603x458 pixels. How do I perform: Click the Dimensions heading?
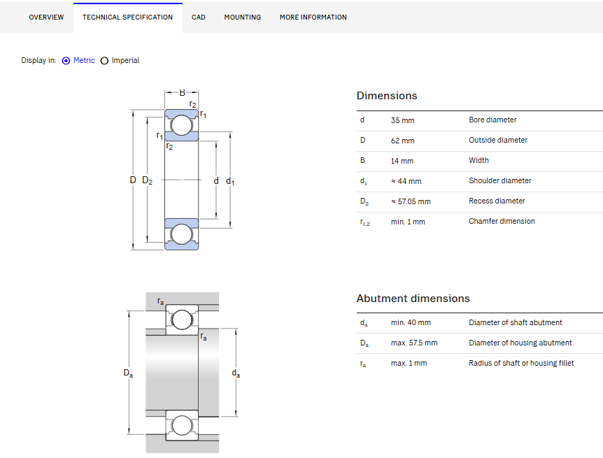(x=386, y=96)
